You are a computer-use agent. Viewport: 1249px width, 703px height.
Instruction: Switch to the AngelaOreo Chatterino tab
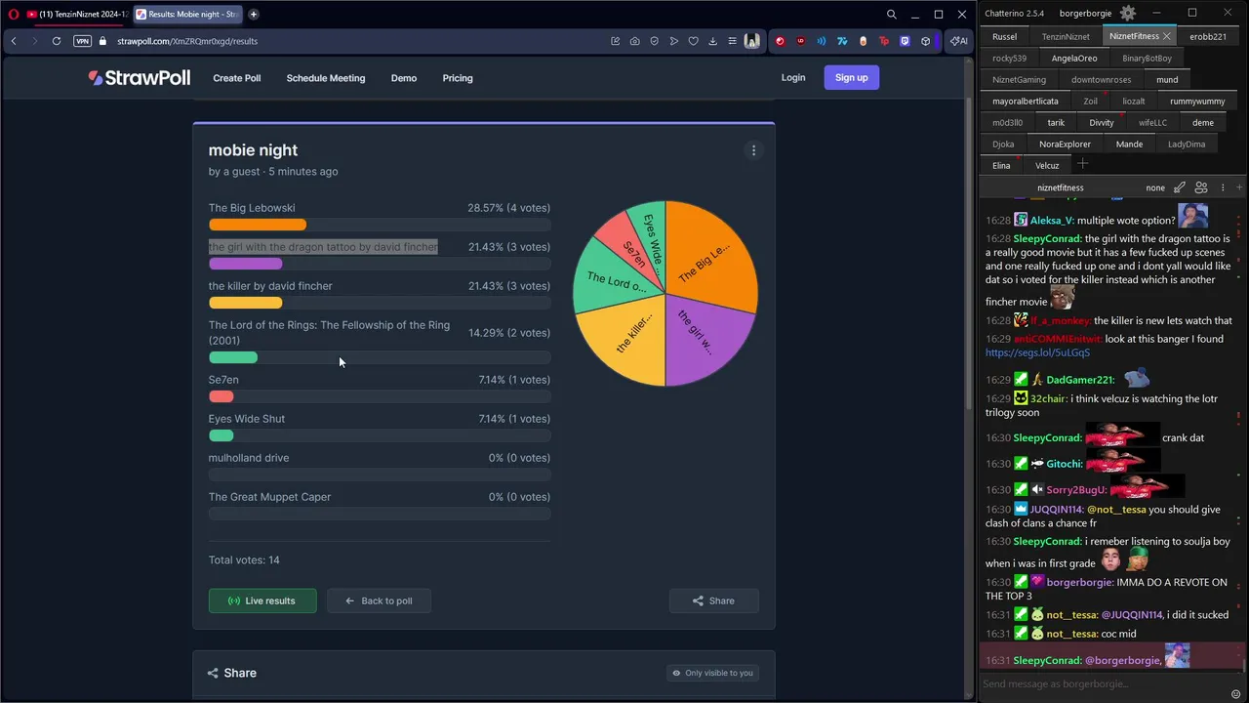[x=1074, y=58]
